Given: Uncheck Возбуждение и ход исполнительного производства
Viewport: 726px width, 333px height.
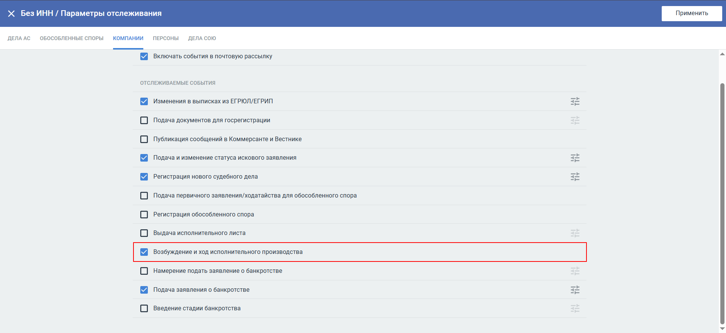Looking at the screenshot, I should click(x=144, y=252).
